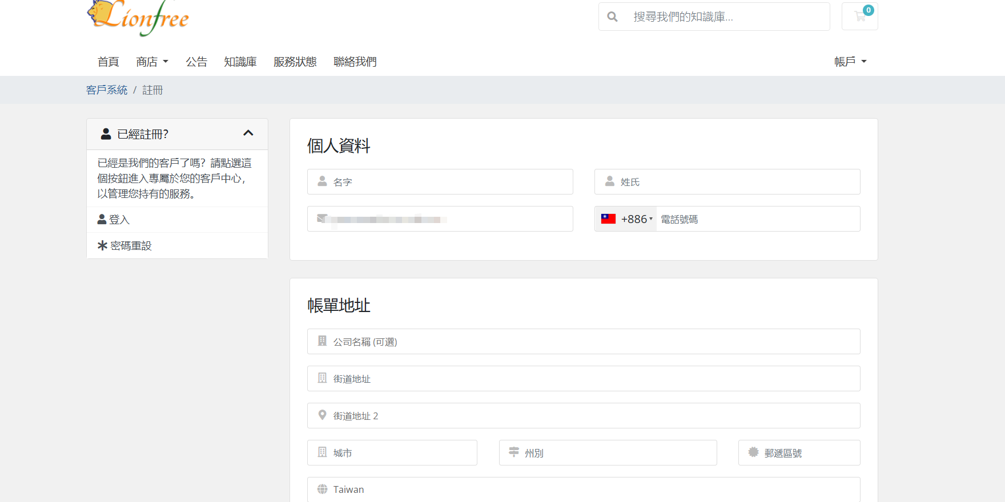Open the 商店 dropdown menu
This screenshot has height=502, width=1005.
[x=152, y=62]
